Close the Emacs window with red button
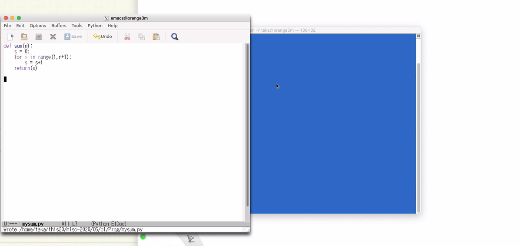This screenshot has height=246, width=521. [x=6, y=18]
